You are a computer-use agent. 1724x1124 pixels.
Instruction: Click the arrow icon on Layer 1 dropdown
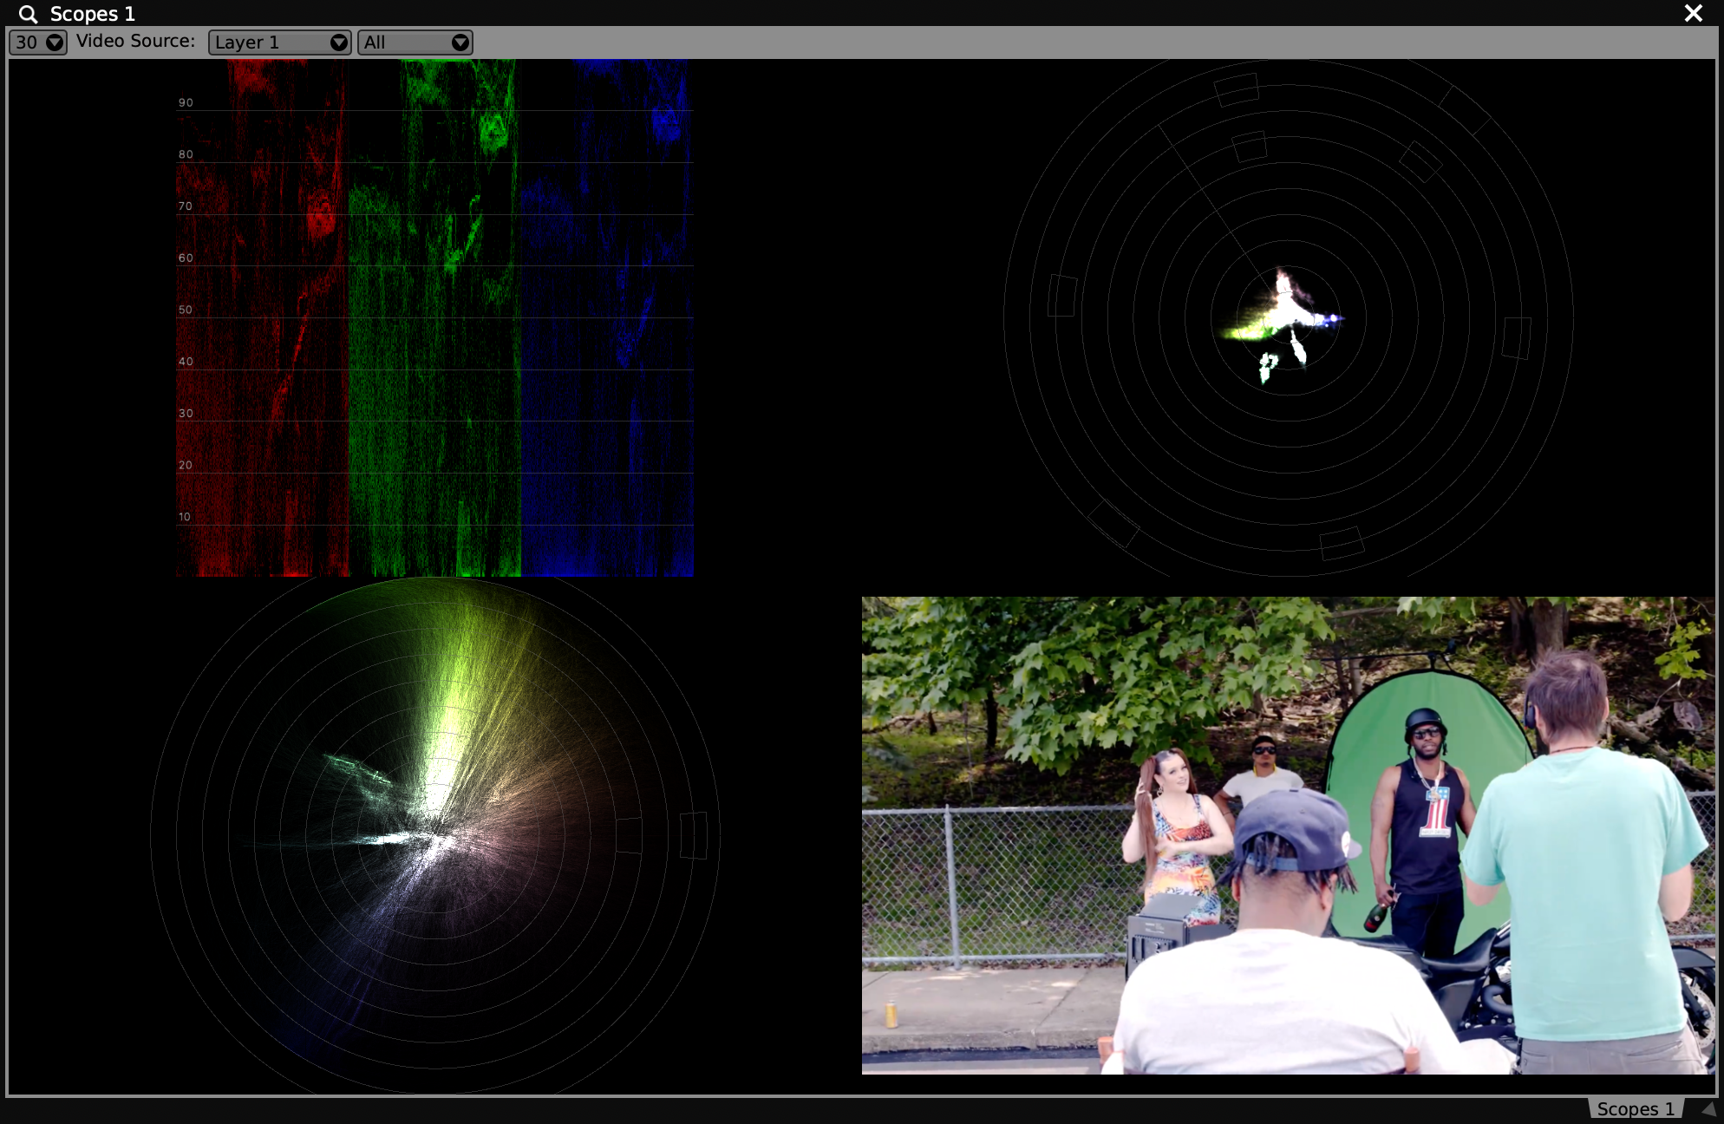338,42
